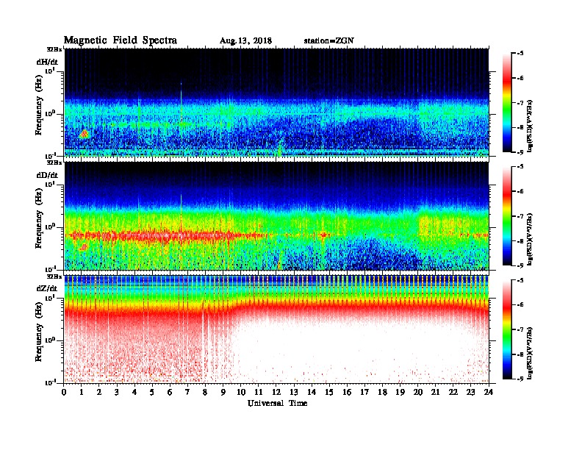Click the dH/dt spectrogram plot area
This screenshot has height=450, width=582.
click(276, 102)
